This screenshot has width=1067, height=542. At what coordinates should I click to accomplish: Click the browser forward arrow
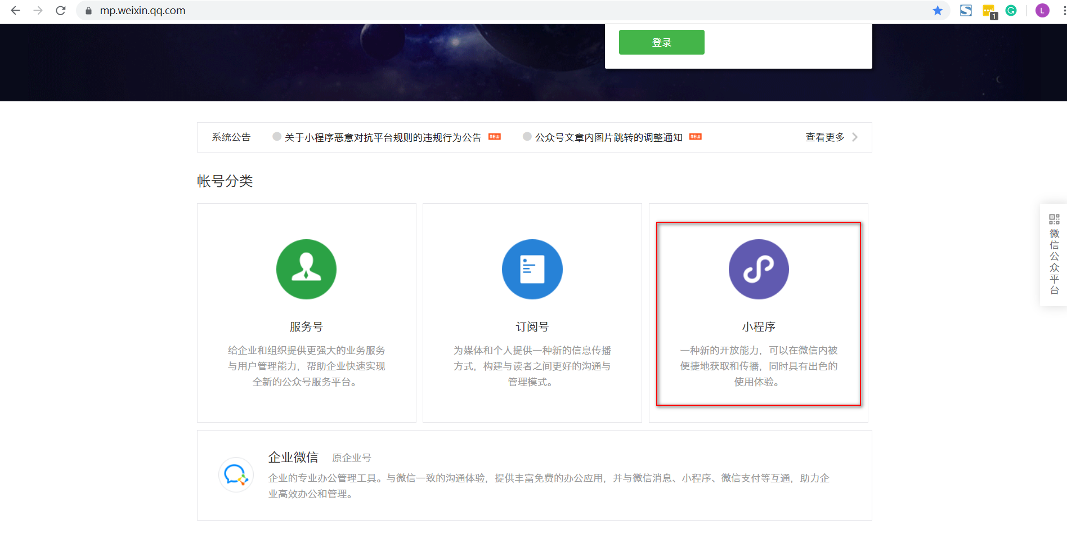pyautogui.click(x=38, y=11)
